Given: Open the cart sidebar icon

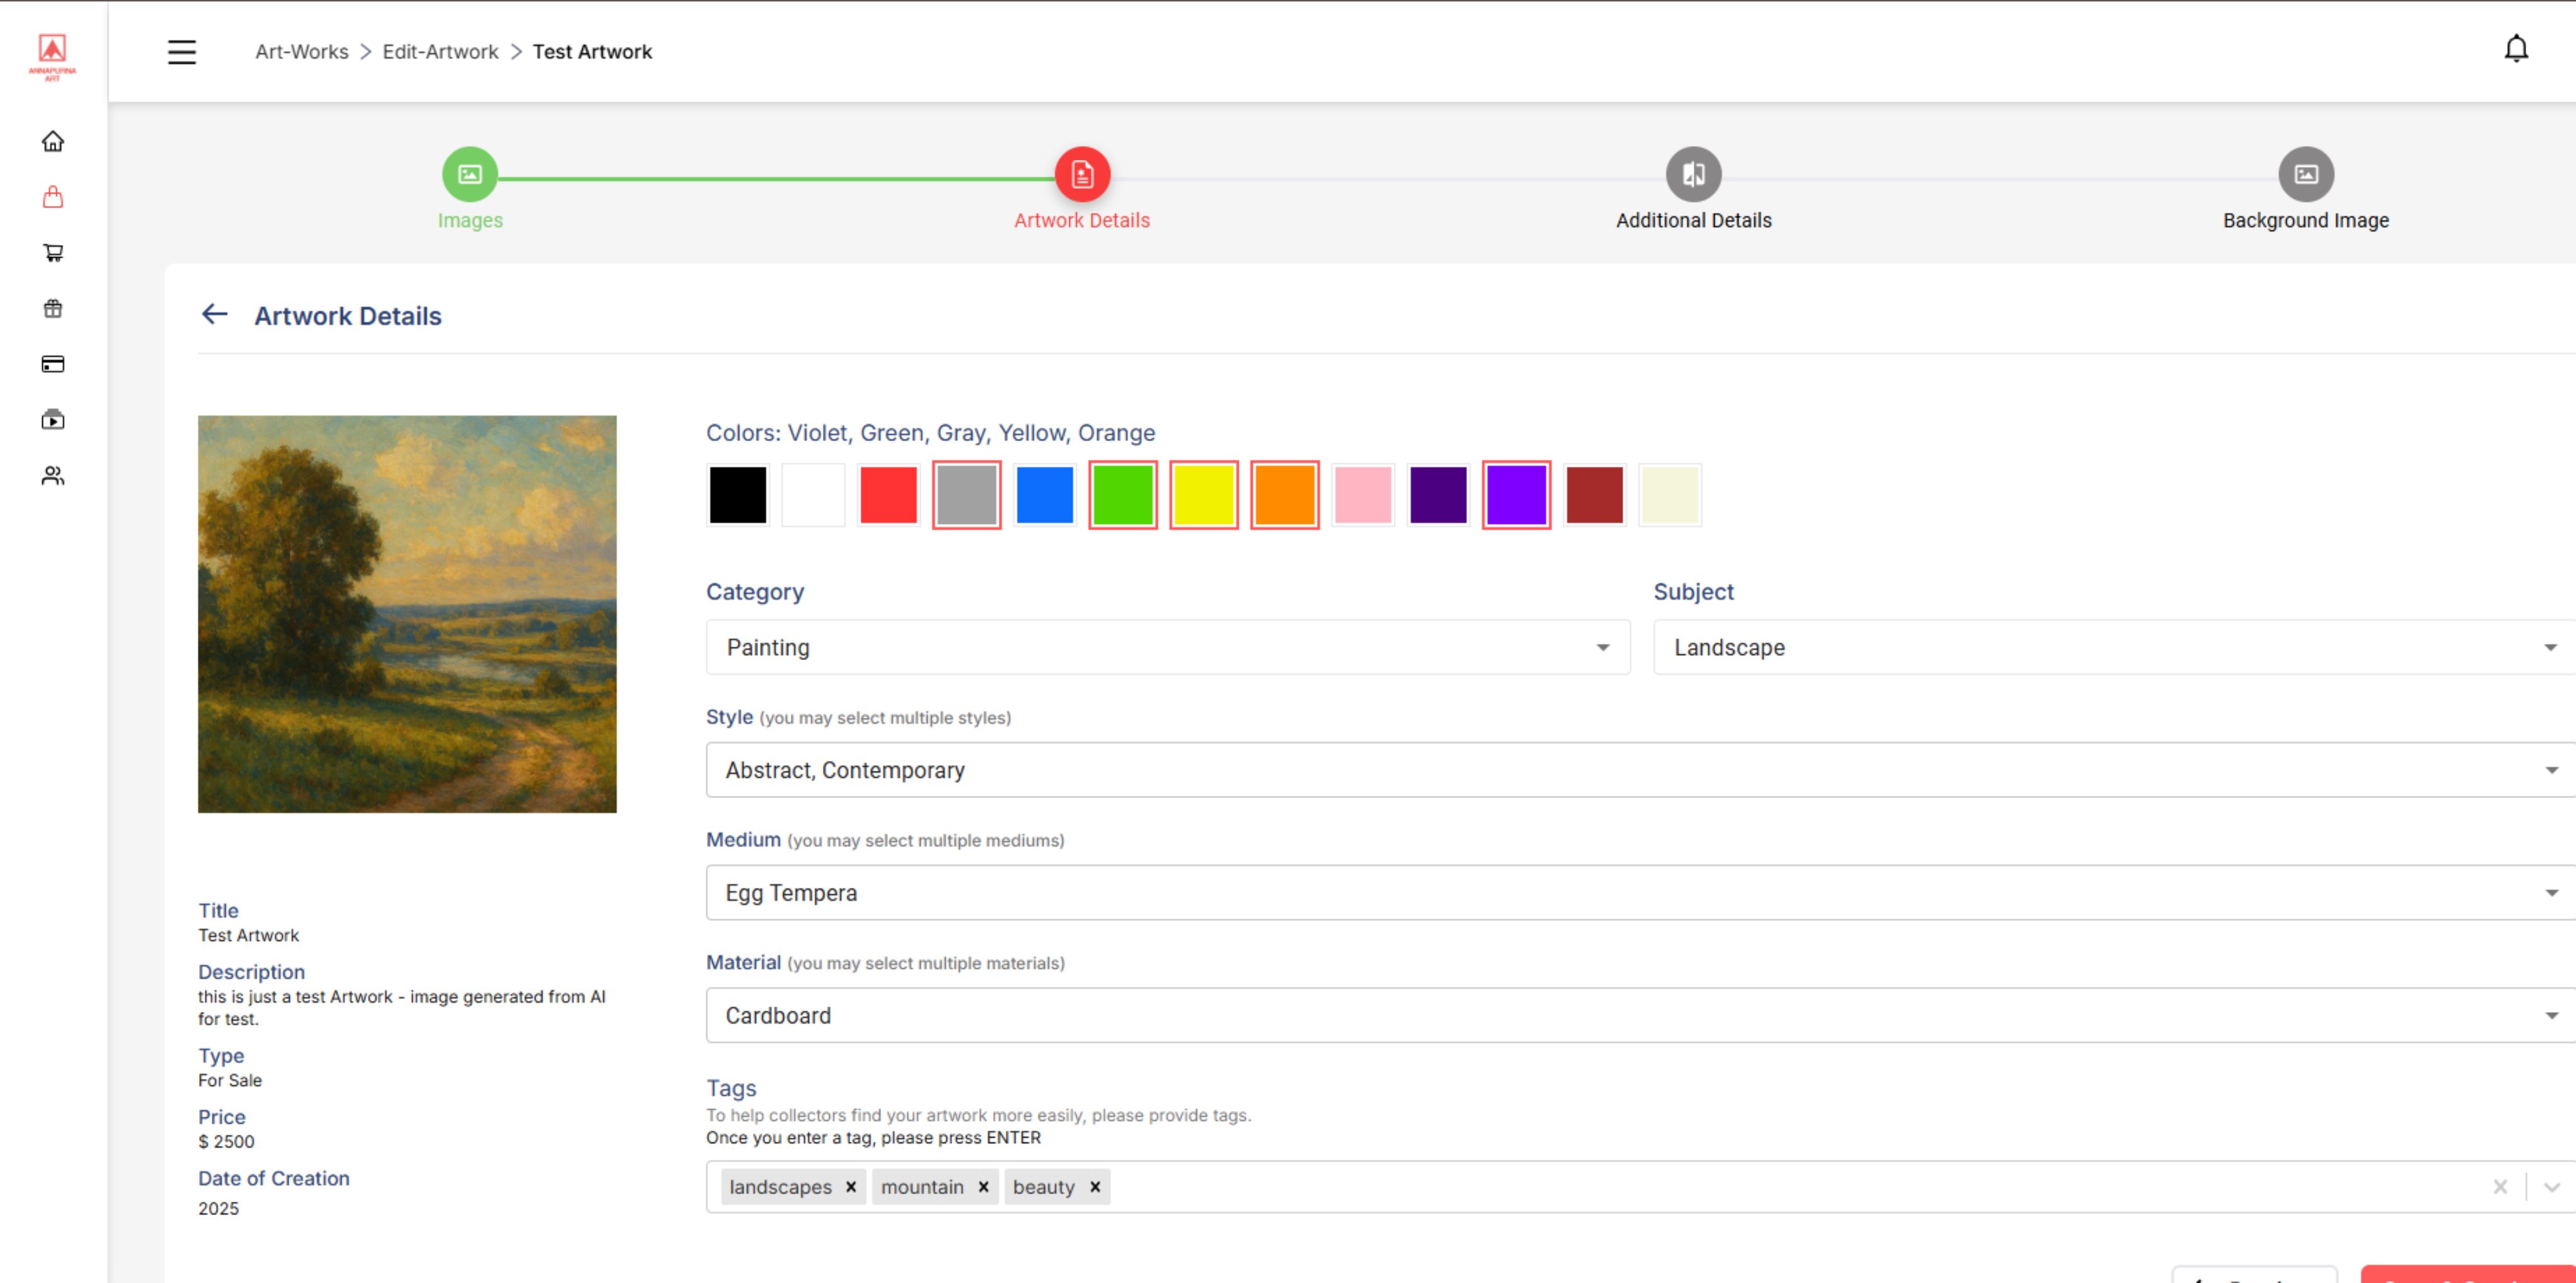Looking at the screenshot, I should pos(53,253).
